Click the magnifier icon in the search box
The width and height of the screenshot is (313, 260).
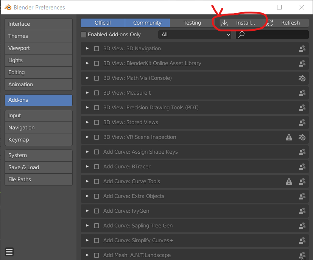click(x=241, y=34)
